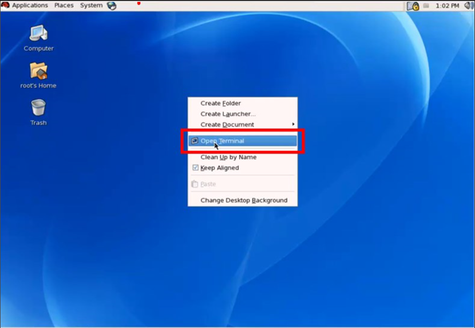Select the root's Home folder icon
Image resolution: width=475 pixels, height=328 pixels.
(38, 70)
